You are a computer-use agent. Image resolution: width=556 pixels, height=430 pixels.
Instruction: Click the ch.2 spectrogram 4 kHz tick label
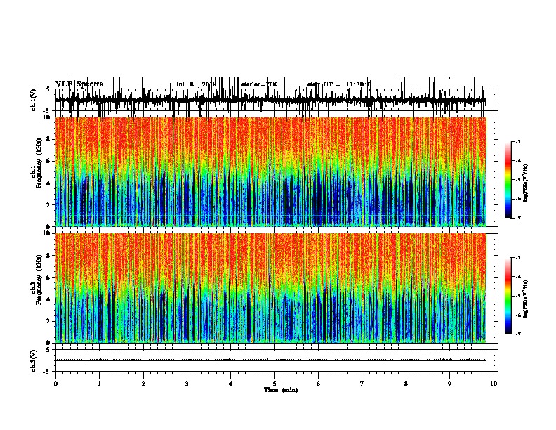pyautogui.click(x=48, y=299)
